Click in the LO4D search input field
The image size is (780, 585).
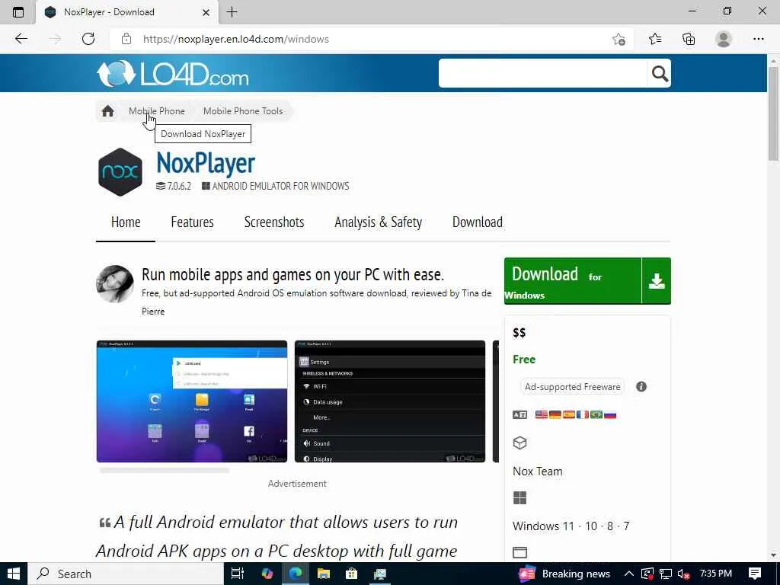[x=542, y=74]
